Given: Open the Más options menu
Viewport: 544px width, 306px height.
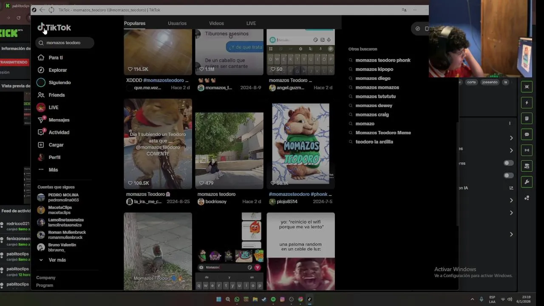Looking at the screenshot, I should point(48,170).
